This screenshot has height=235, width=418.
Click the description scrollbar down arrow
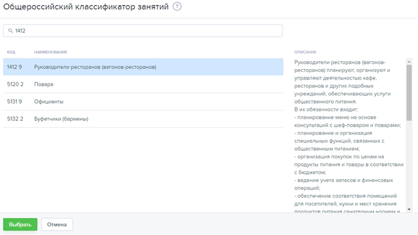(409, 209)
